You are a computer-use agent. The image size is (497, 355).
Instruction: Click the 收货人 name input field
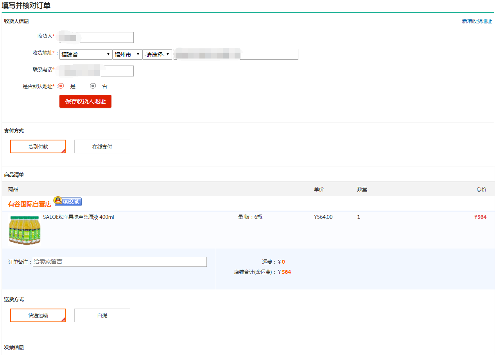pyautogui.click(x=106, y=37)
